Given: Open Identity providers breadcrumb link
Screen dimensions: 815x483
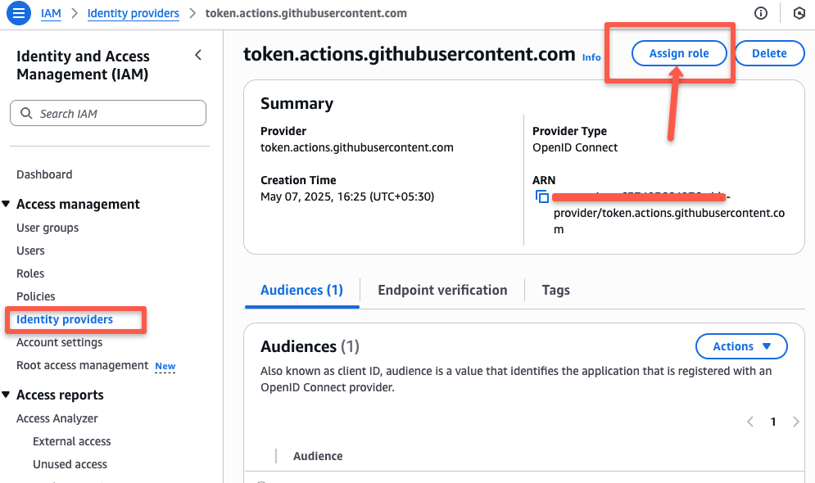Looking at the screenshot, I should (133, 13).
